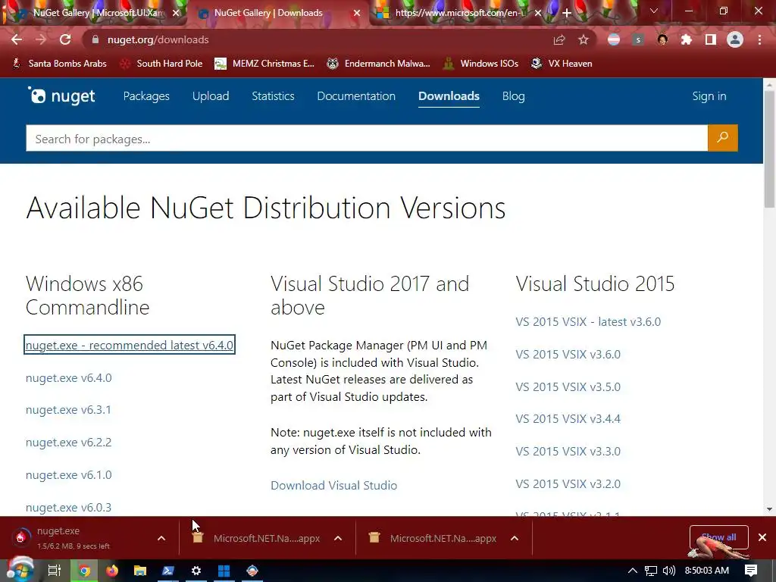Open the Upload nav item
Image resolution: width=776 pixels, height=582 pixels.
tap(211, 96)
